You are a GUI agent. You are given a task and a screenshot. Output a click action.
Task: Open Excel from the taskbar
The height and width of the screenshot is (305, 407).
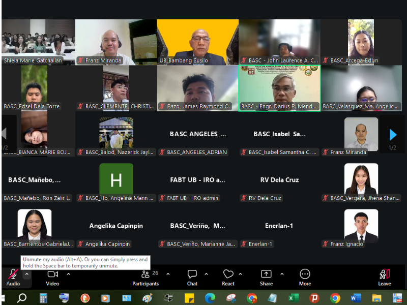click(294, 298)
